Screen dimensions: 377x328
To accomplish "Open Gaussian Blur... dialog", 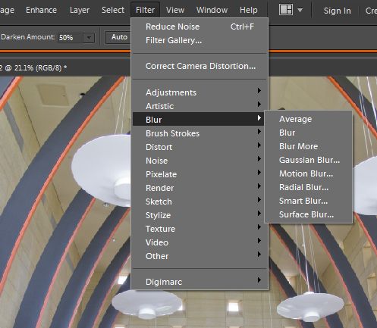I will coord(308,160).
